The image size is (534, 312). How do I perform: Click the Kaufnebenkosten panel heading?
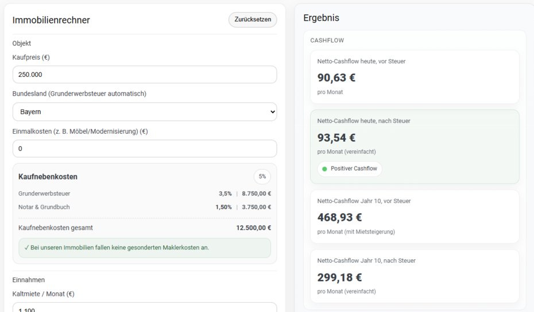point(48,177)
